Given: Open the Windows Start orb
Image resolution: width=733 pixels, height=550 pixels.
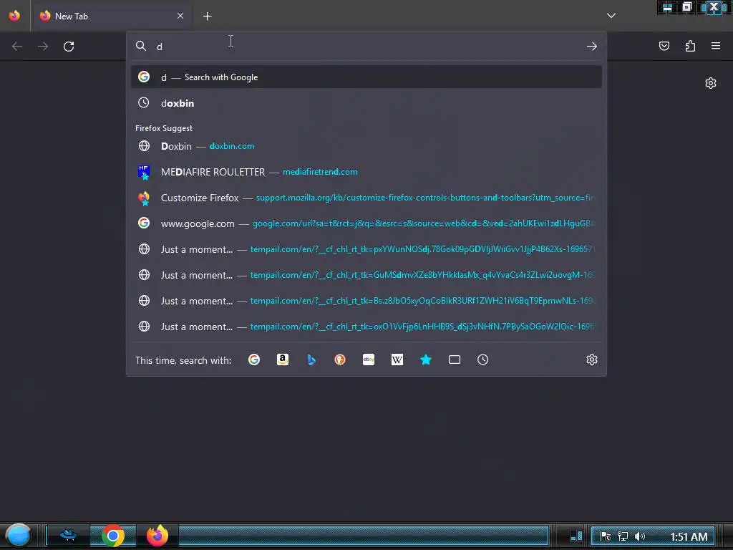Looking at the screenshot, I should [18, 536].
